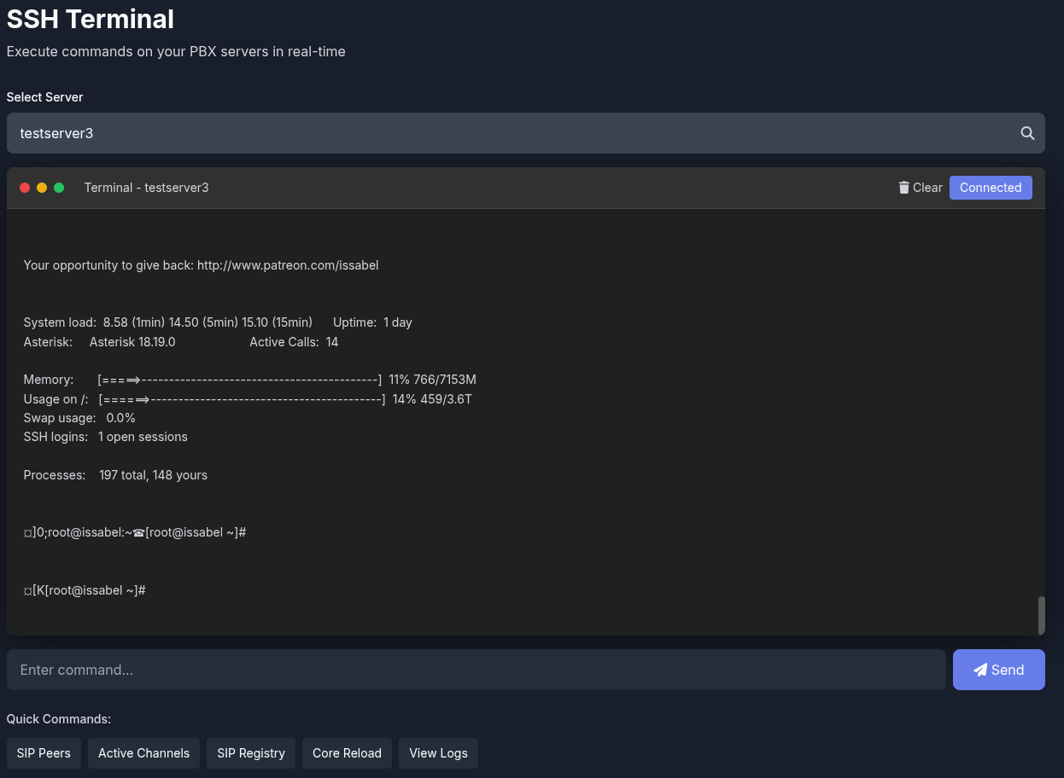Open the Patreon link shown in terminal

(288, 265)
